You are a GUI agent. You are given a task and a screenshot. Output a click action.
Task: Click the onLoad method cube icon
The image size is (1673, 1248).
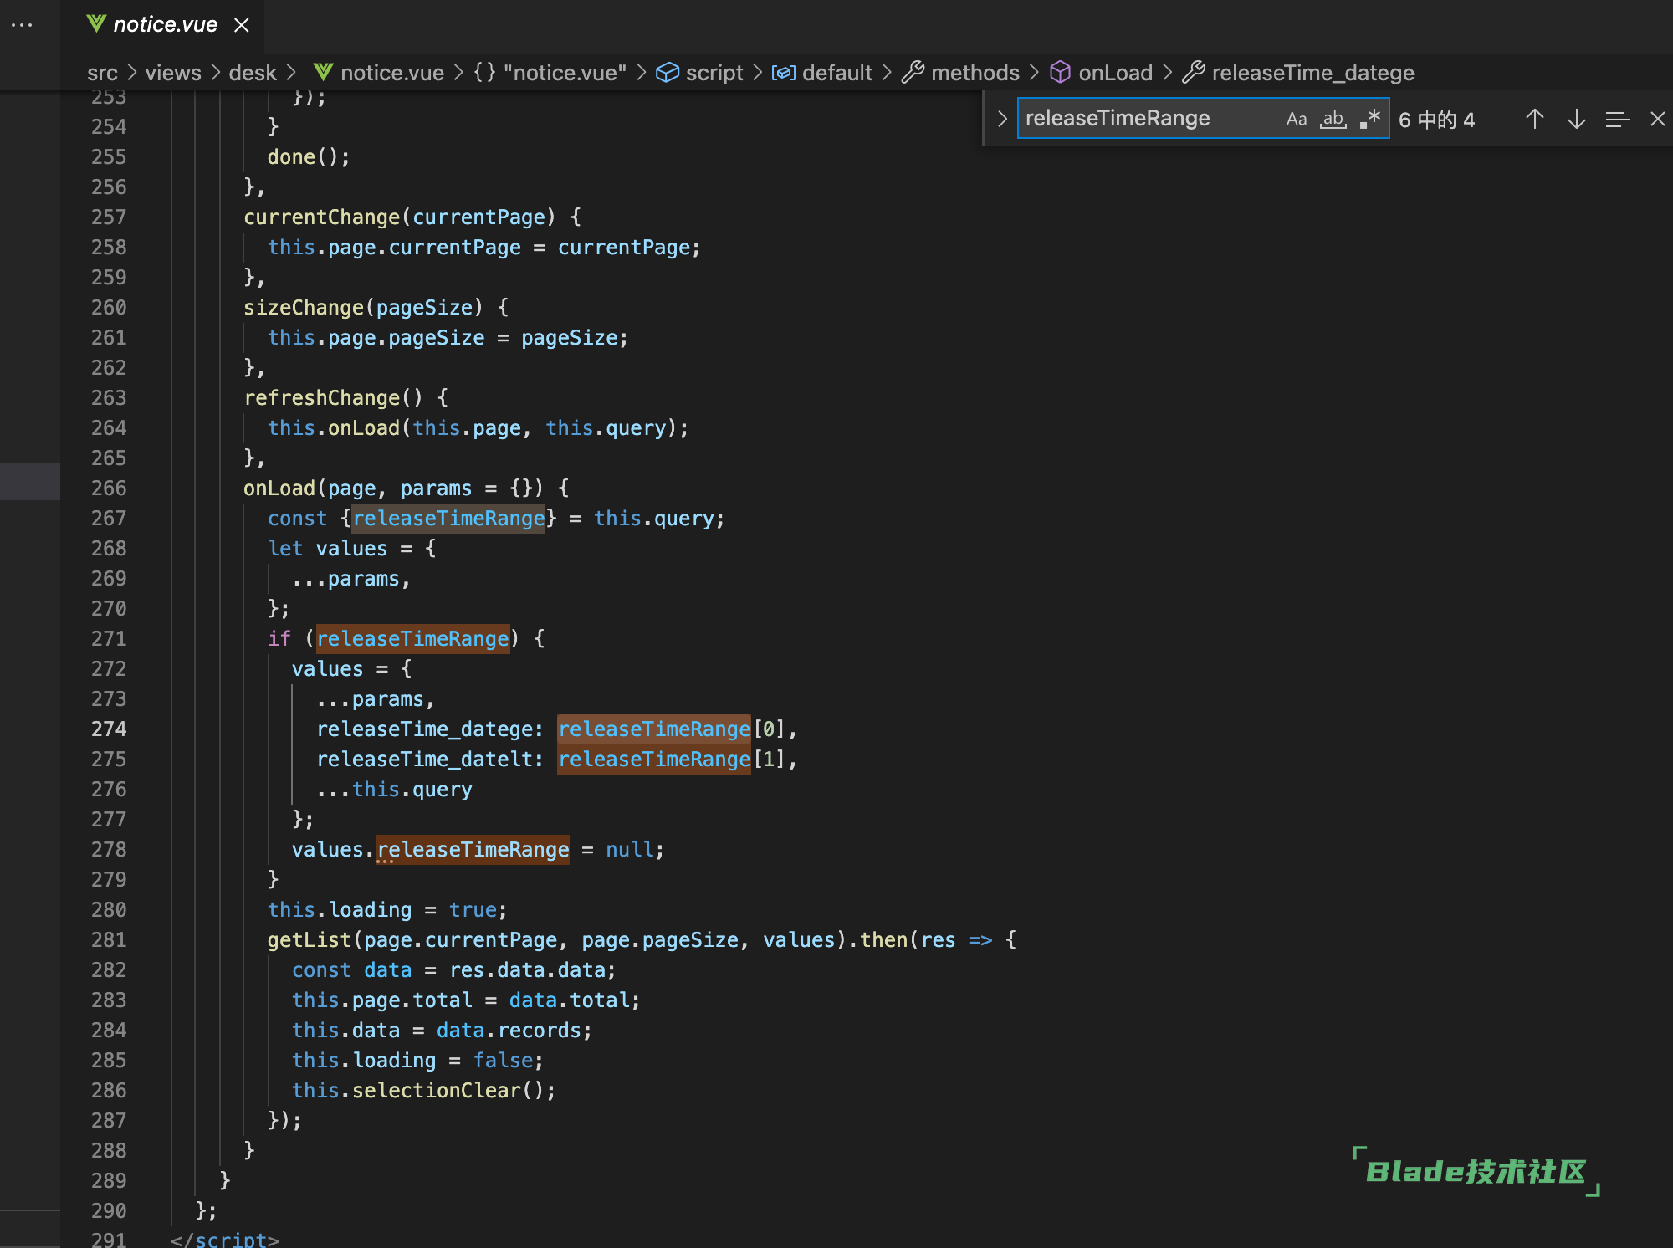tap(1060, 73)
